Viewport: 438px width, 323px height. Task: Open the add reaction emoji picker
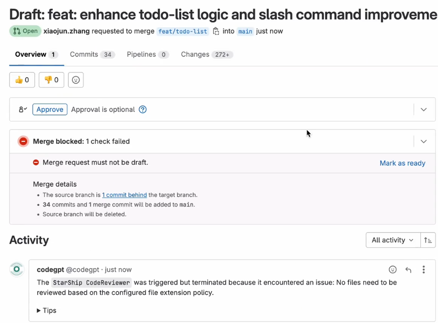click(76, 80)
